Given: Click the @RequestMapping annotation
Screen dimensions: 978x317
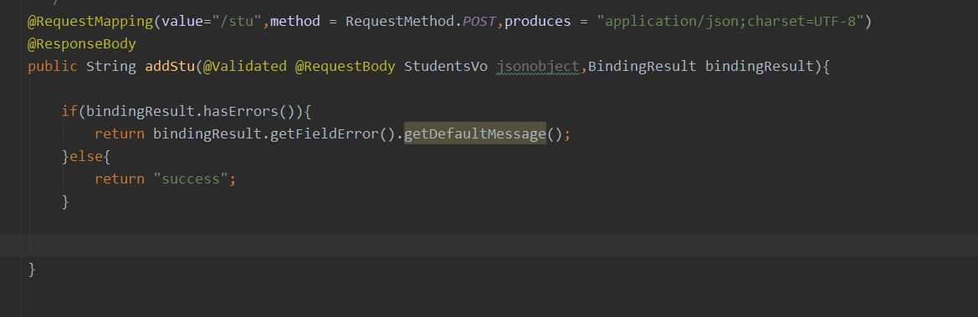Looking at the screenshot, I should point(90,22).
